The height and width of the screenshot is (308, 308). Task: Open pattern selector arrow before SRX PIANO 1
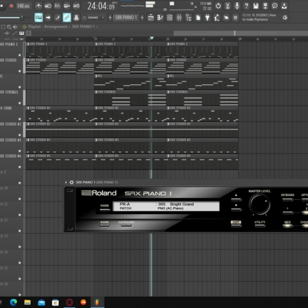point(110,17)
